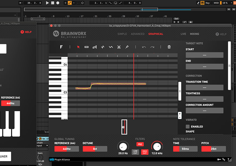Open dropdown arrow beside 18% CPU meter
Screen dimensions: 236x166
231,3
